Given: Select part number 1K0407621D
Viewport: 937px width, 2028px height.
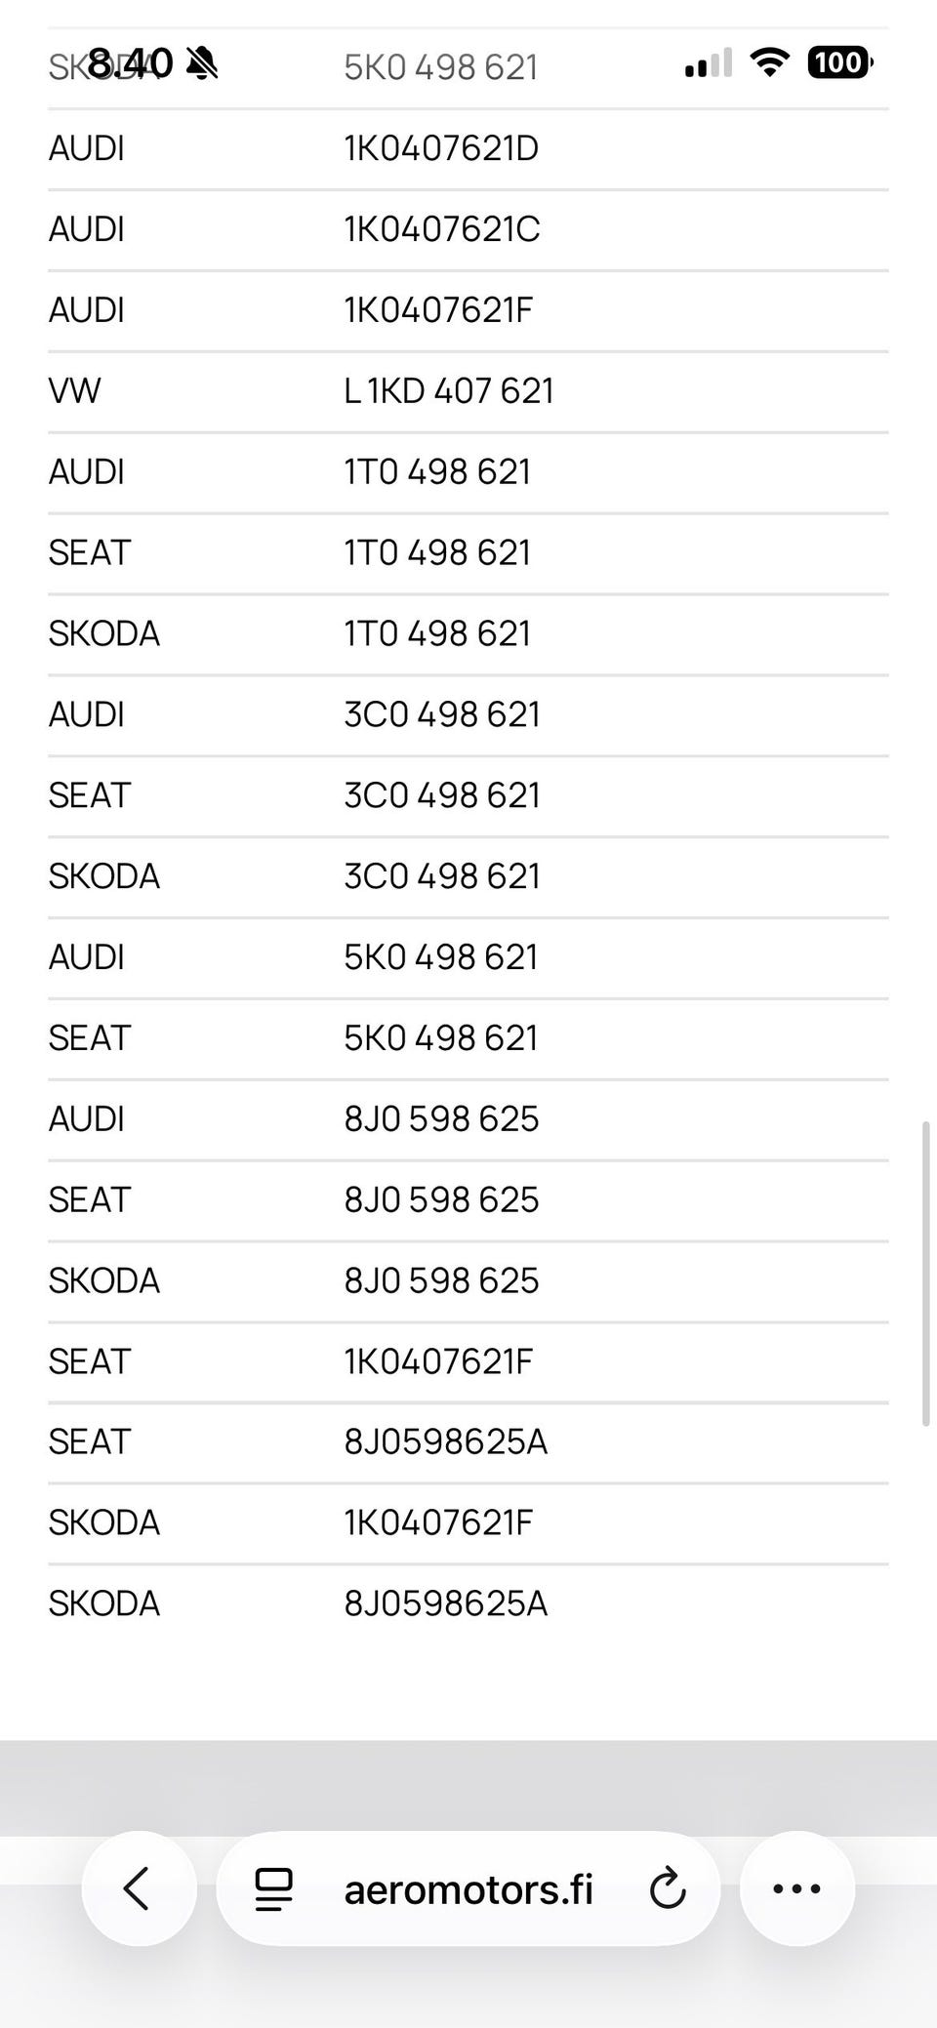Looking at the screenshot, I should click(441, 148).
